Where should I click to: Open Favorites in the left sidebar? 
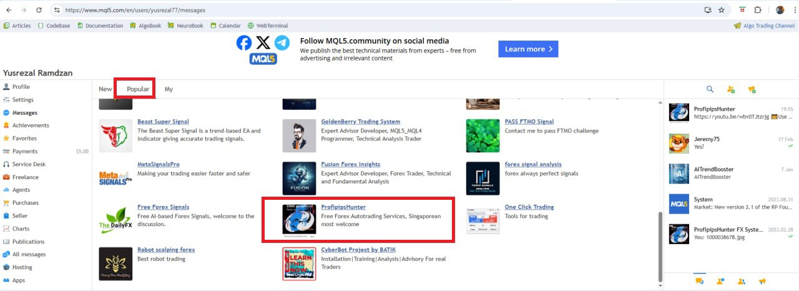[24, 139]
